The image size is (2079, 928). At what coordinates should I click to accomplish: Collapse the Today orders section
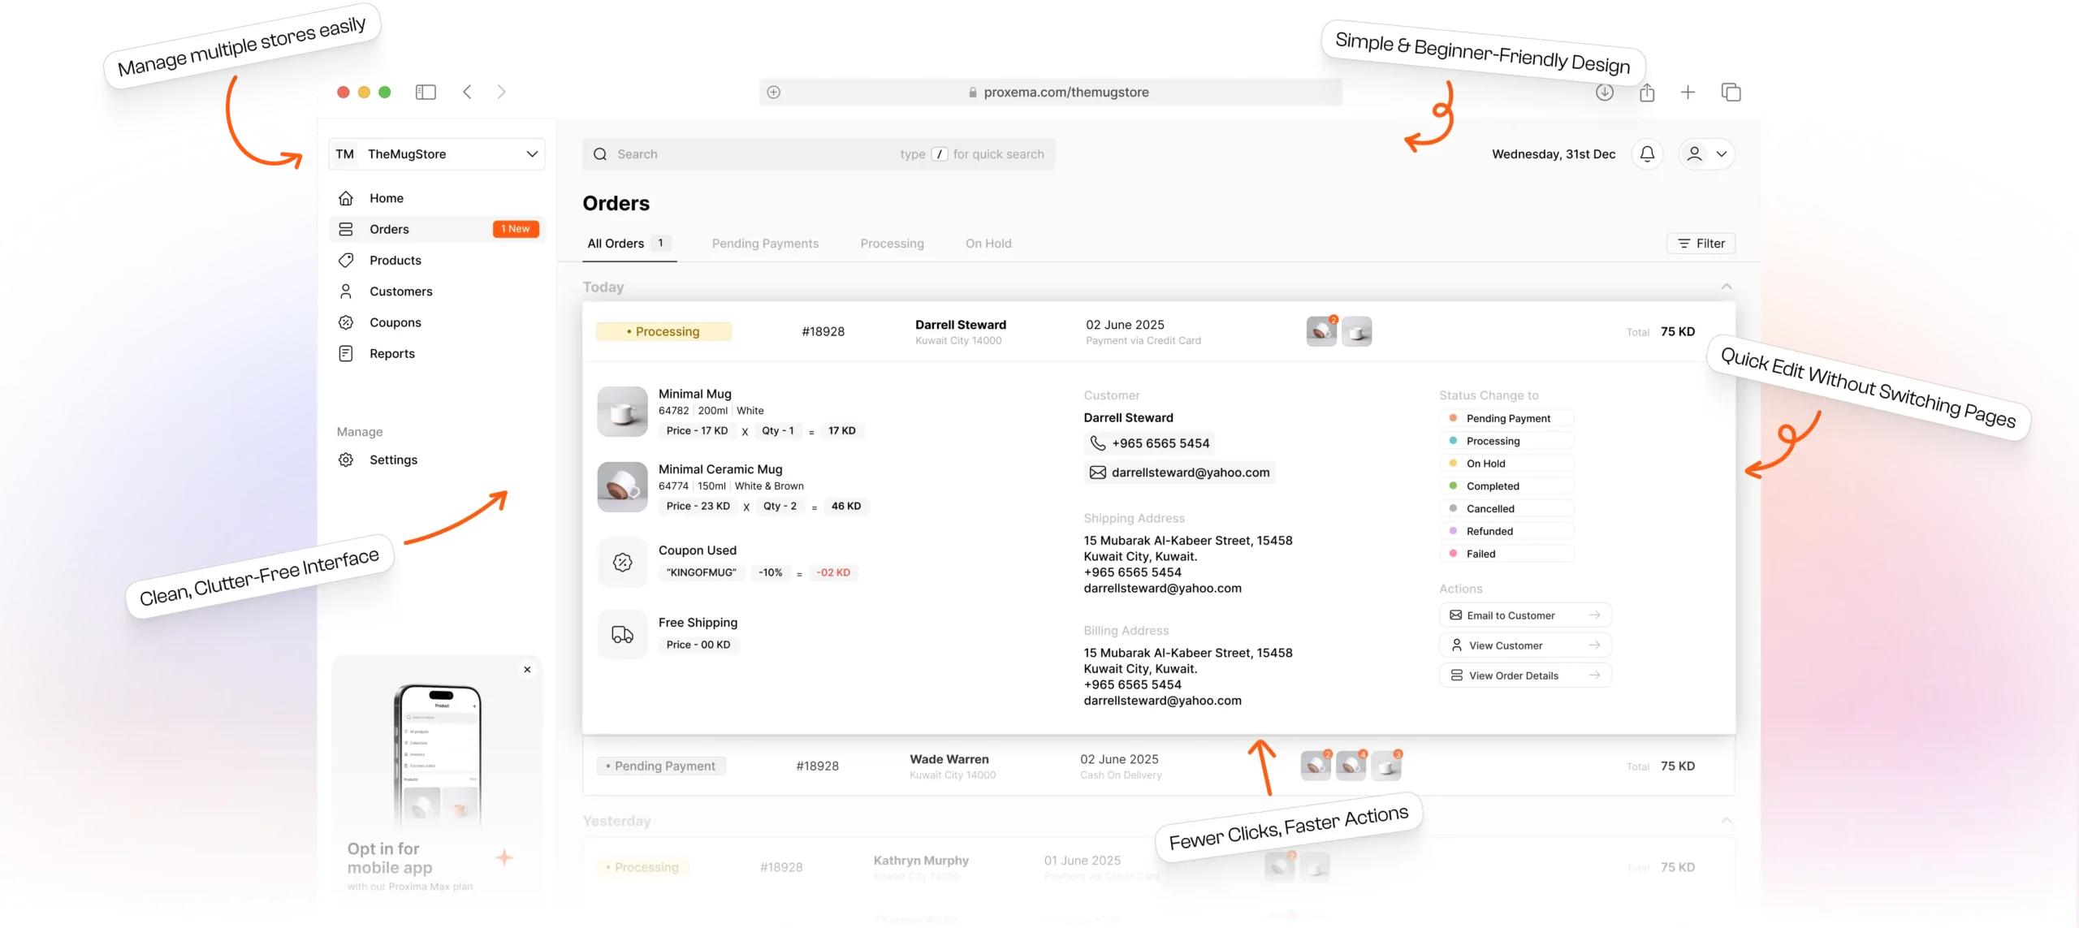[1727, 287]
